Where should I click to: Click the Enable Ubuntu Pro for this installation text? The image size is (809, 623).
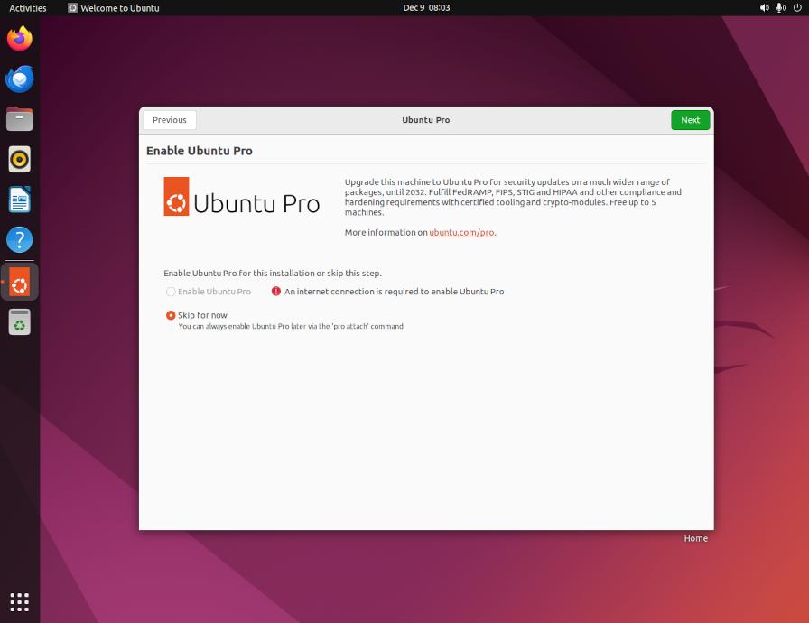click(273, 274)
